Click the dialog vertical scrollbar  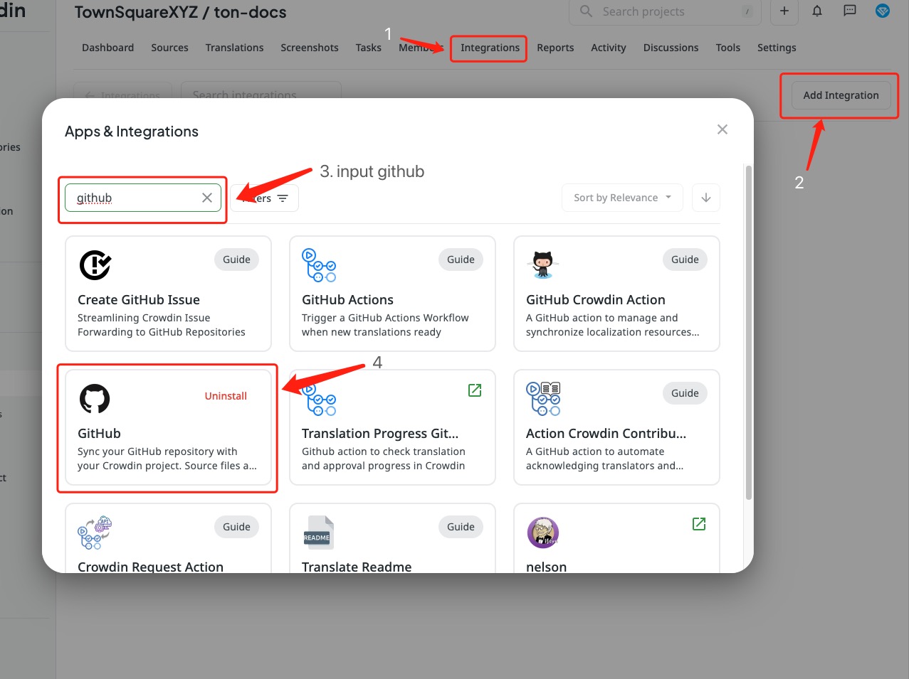(748, 331)
